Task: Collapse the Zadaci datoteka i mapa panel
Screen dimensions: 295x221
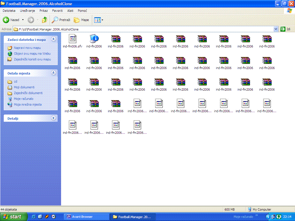Action: pos(53,39)
